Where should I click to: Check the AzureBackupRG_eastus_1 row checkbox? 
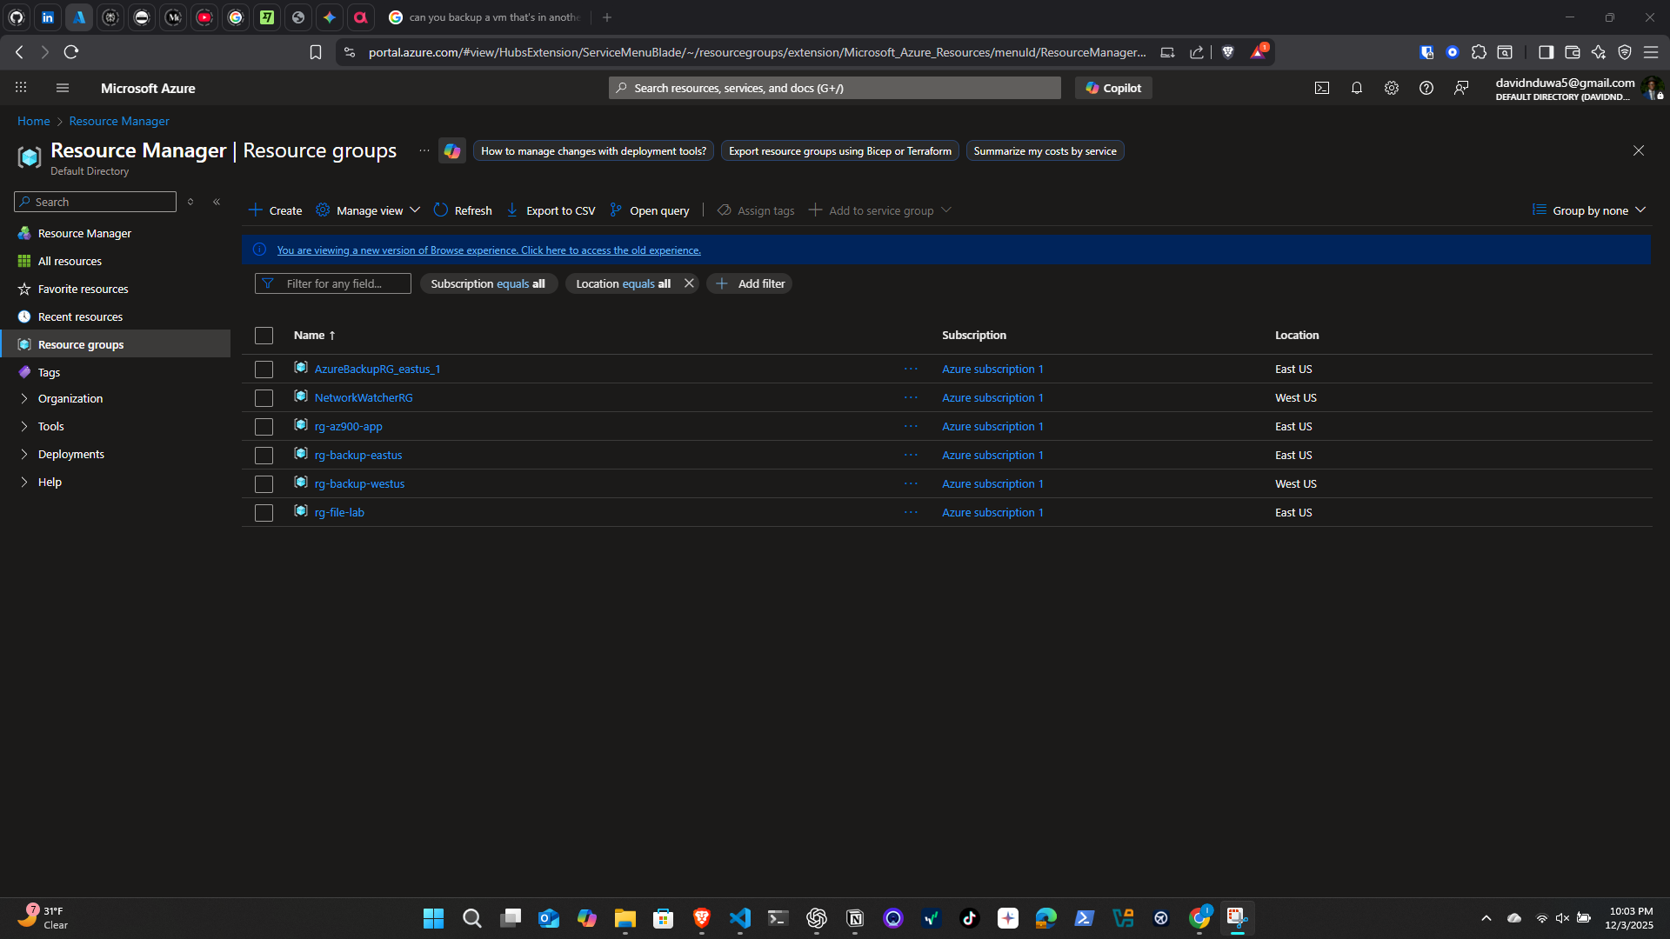(264, 370)
